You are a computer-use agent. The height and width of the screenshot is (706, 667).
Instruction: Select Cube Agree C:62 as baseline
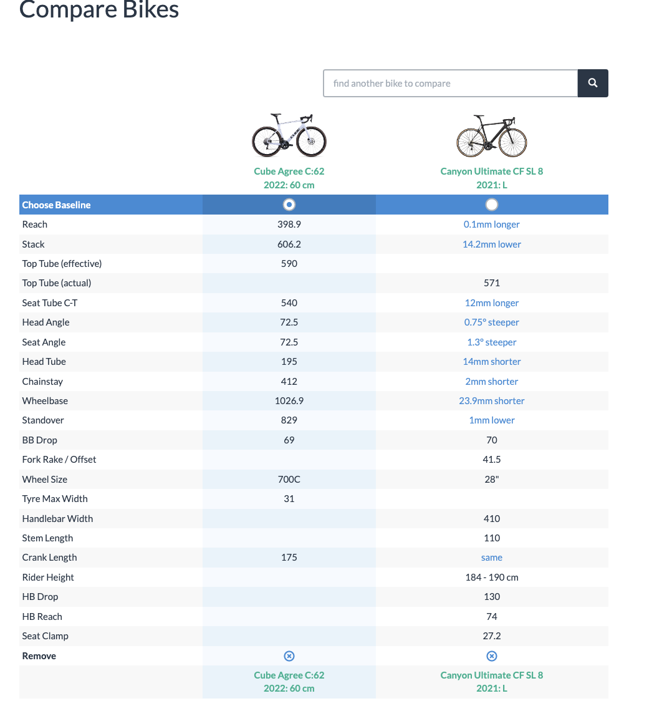pyautogui.click(x=289, y=205)
